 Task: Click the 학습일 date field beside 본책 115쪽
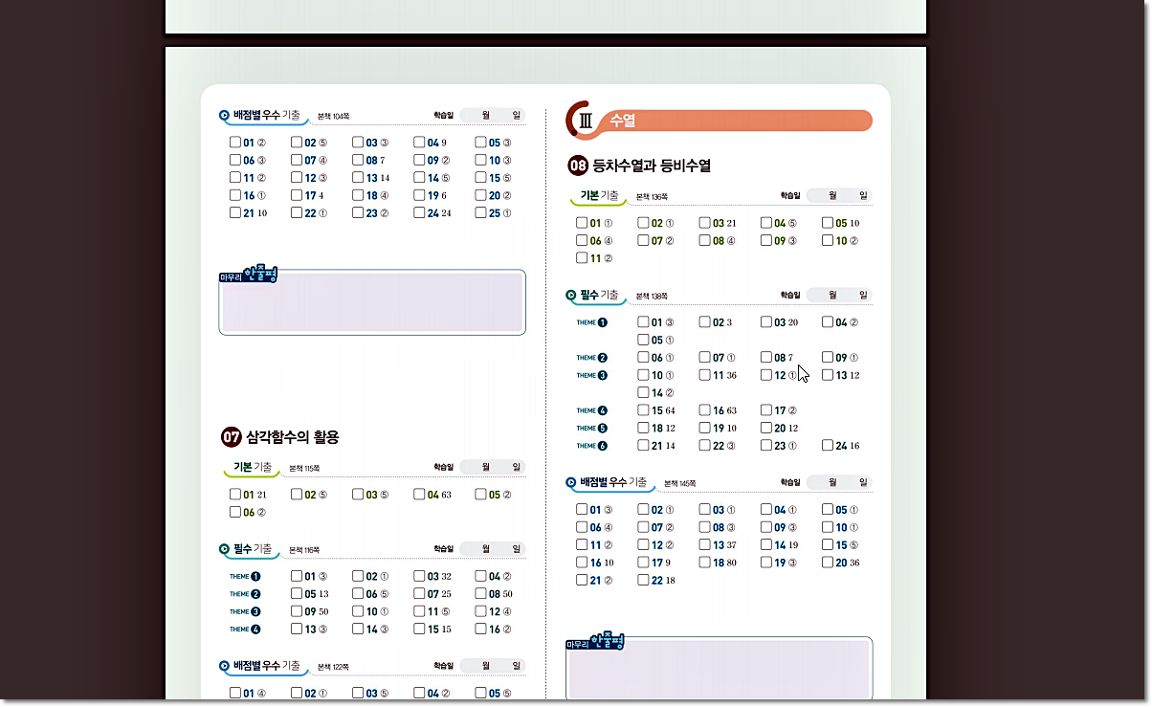(492, 467)
